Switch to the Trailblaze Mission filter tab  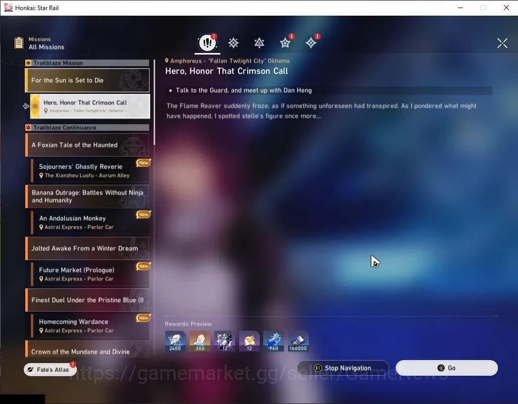pyautogui.click(x=233, y=43)
